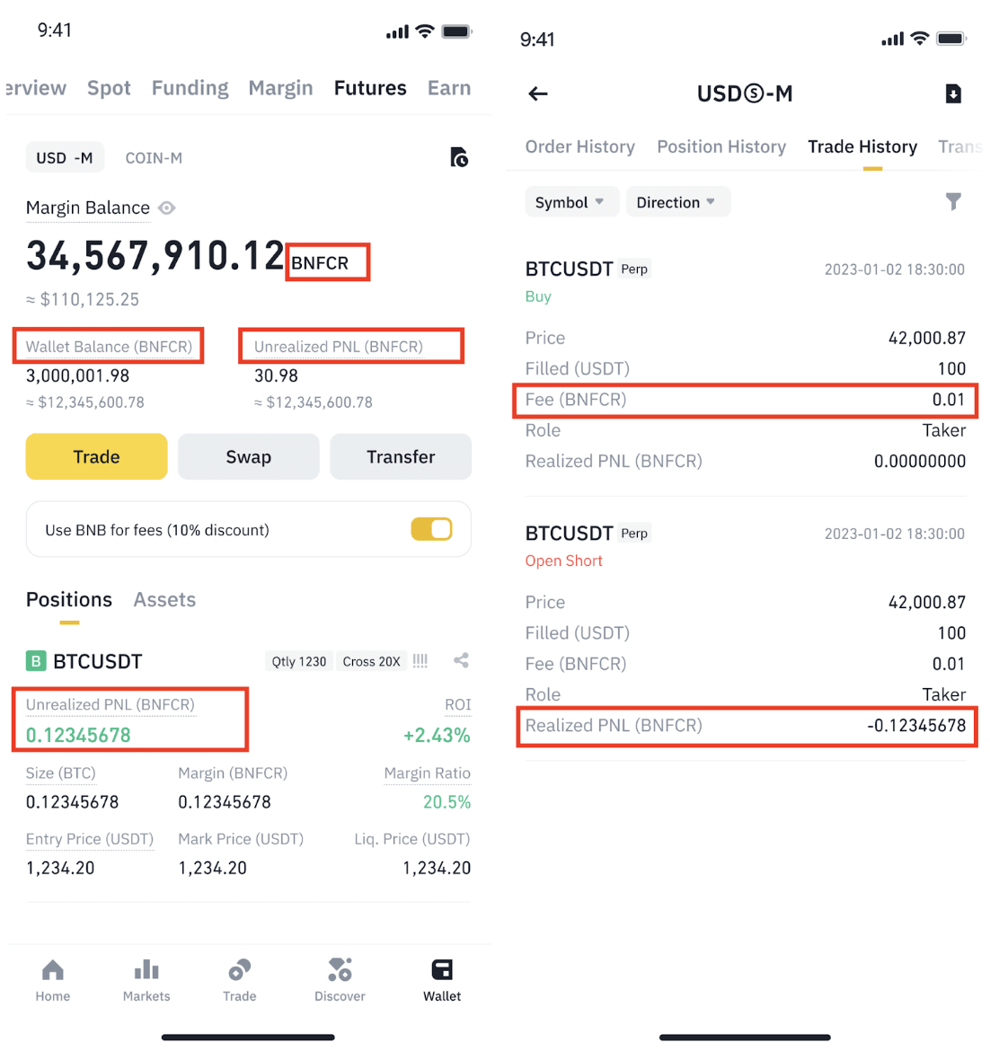Open Markets in bottom navigation
Image resolution: width=990 pixels, height=1051 pixels.
[x=146, y=979]
